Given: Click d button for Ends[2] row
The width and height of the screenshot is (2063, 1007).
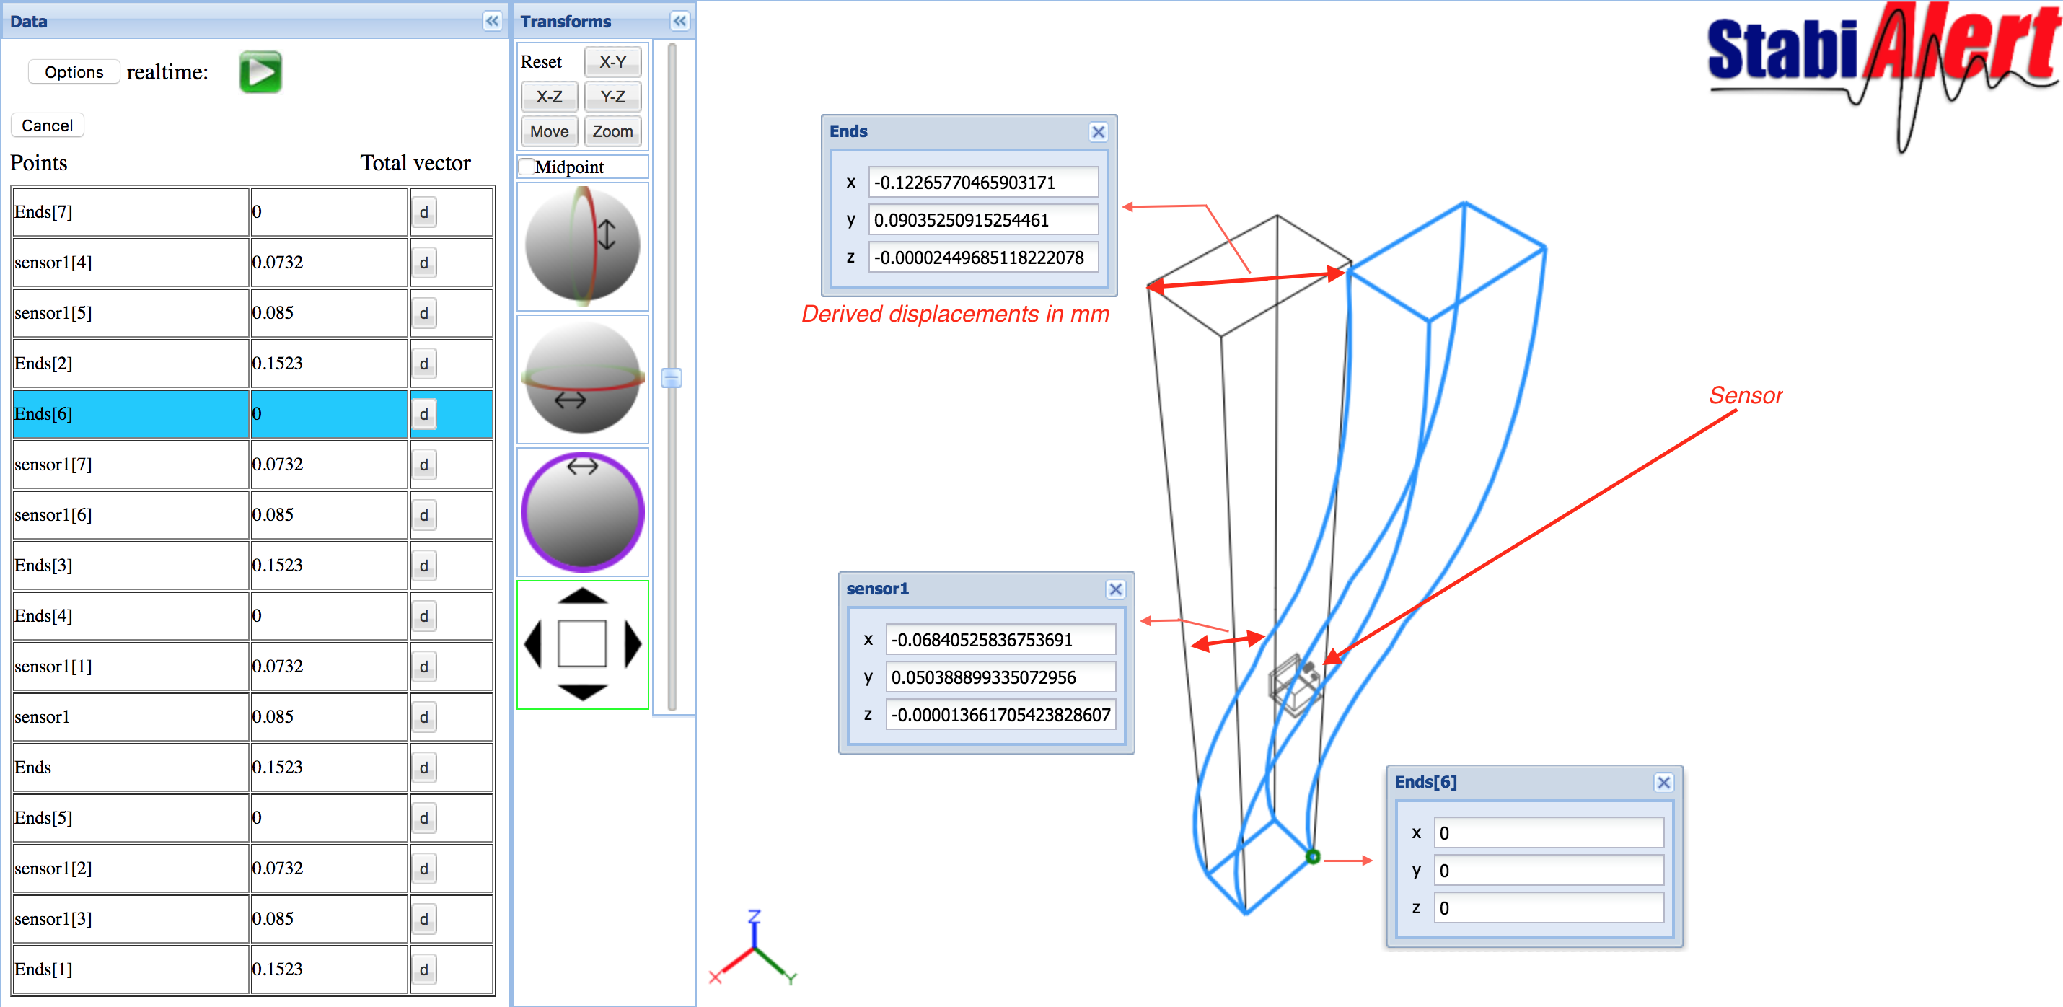Looking at the screenshot, I should [x=423, y=364].
